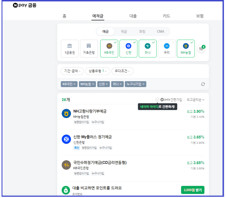The width and height of the screenshot is (226, 198).
Task: Click the 최고 3.90% rate
Action: click(196, 111)
